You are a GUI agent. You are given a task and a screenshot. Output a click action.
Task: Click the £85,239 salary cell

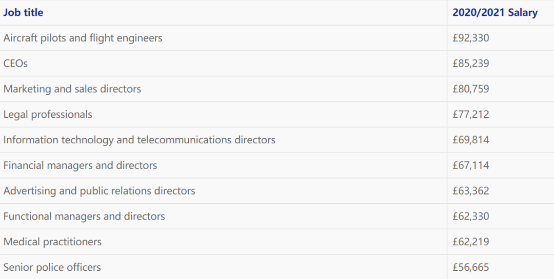[x=501, y=63]
